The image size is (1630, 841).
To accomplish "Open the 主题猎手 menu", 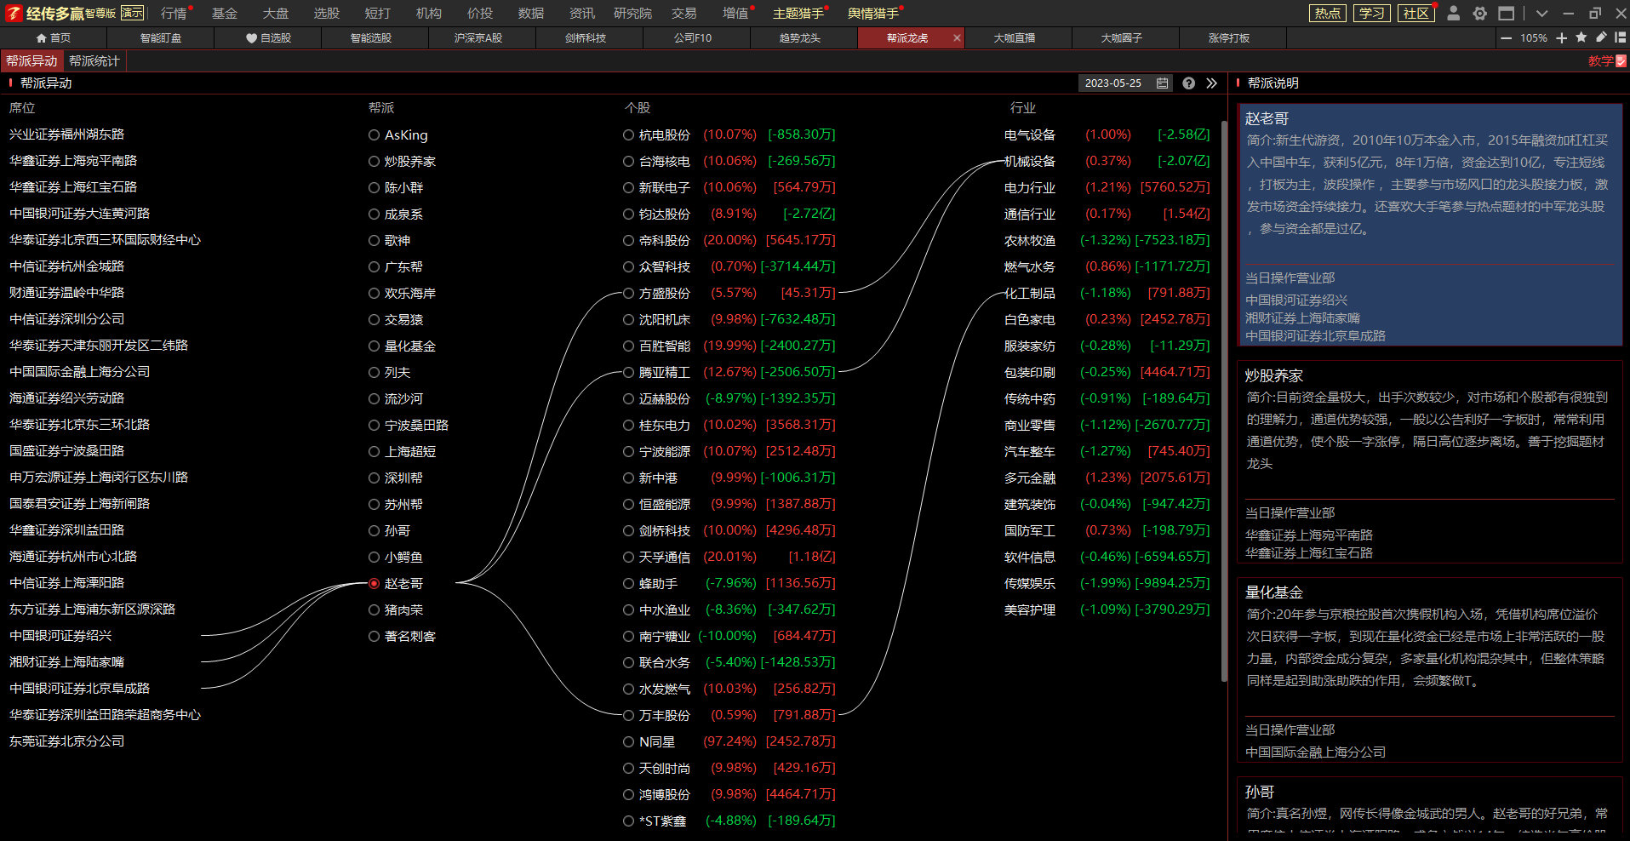I will [x=798, y=14].
